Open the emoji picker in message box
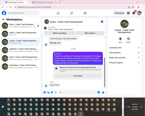 [x=99, y=92]
